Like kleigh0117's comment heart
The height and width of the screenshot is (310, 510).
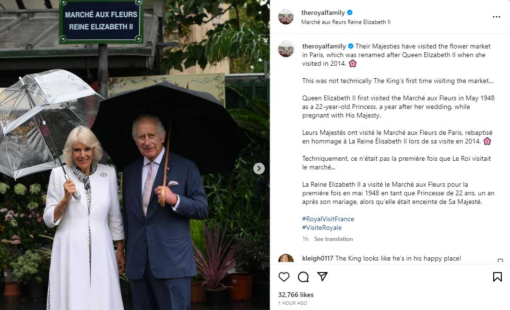[500, 260]
